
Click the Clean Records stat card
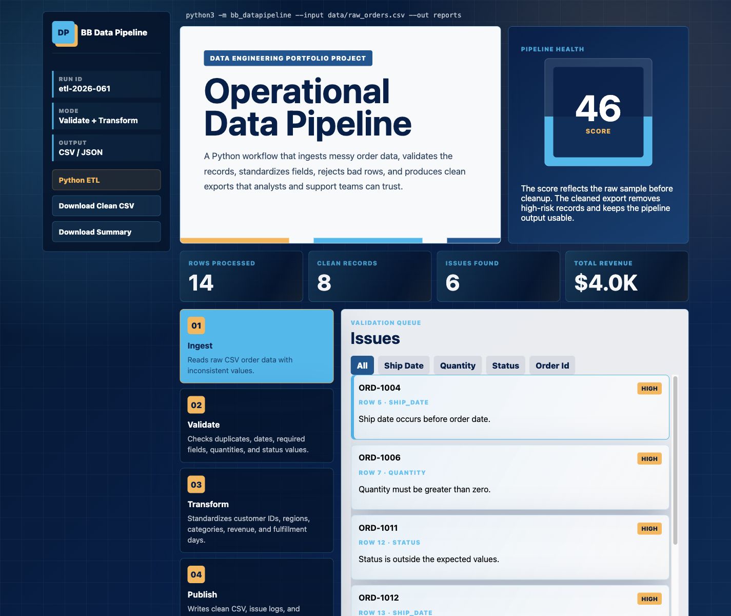[370, 276]
